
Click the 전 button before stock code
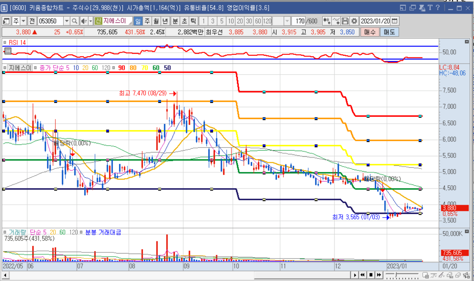point(32,21)
